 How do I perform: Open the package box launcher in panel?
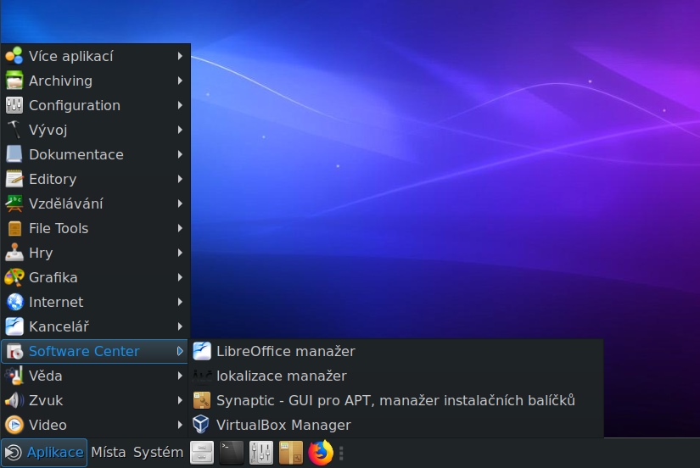(x=291, y=453)
